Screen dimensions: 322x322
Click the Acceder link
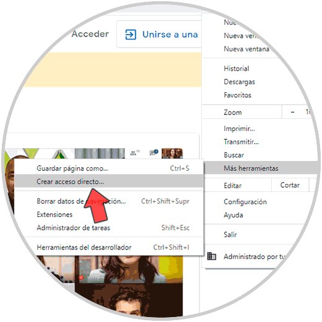pos(90,34)
